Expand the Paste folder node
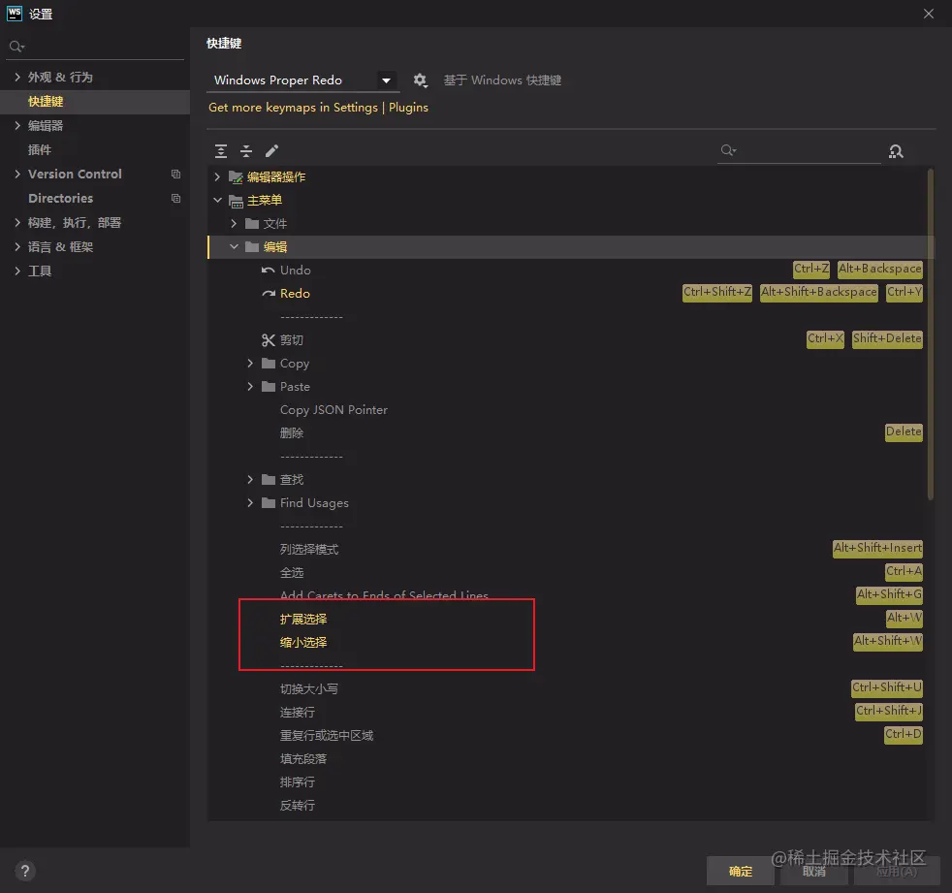 pyautogui.click(x=250, y=386)
